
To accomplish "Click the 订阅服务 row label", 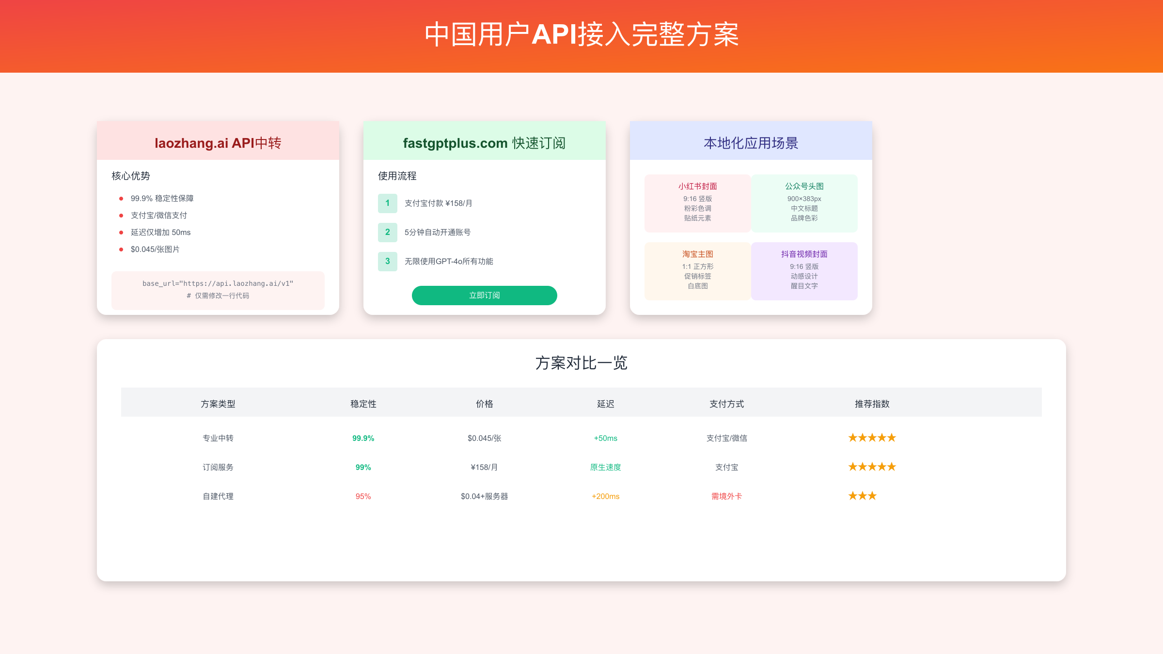I will [218, 467].
